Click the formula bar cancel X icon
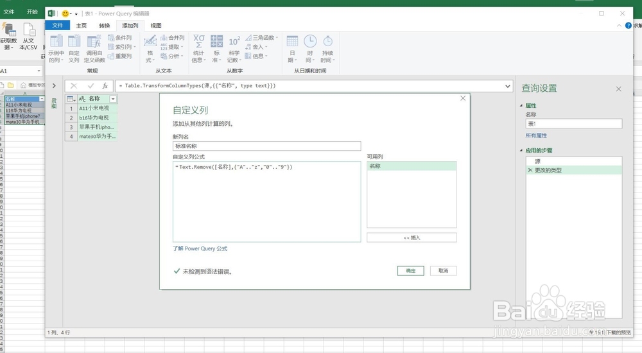The image size is (642, 353). click(x=74, y=85)
